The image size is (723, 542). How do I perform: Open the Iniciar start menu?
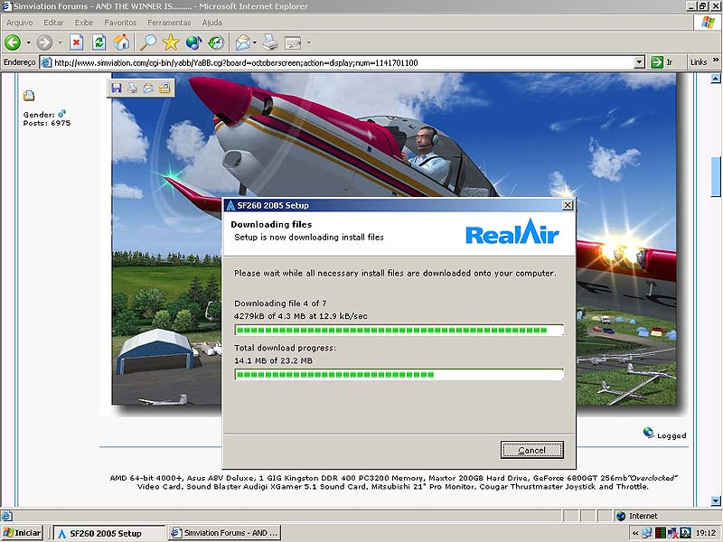(x=22, y=533)
